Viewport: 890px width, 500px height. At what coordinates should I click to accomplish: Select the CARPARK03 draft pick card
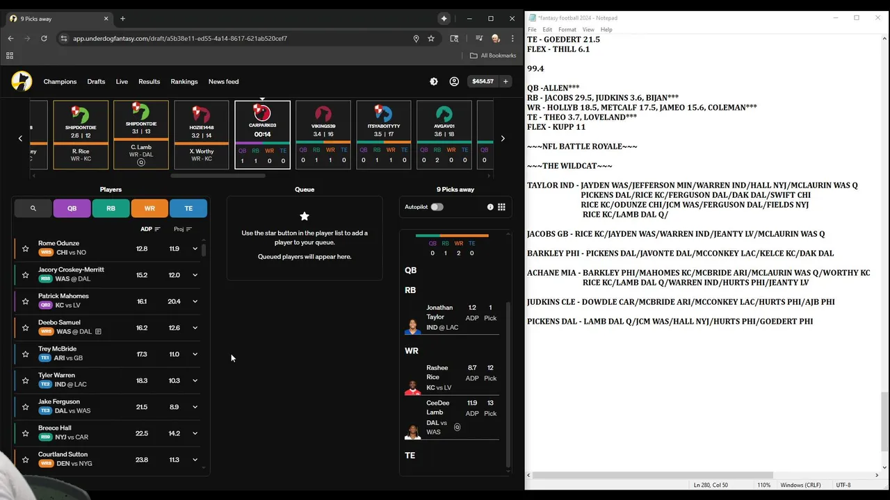[262, 135]
